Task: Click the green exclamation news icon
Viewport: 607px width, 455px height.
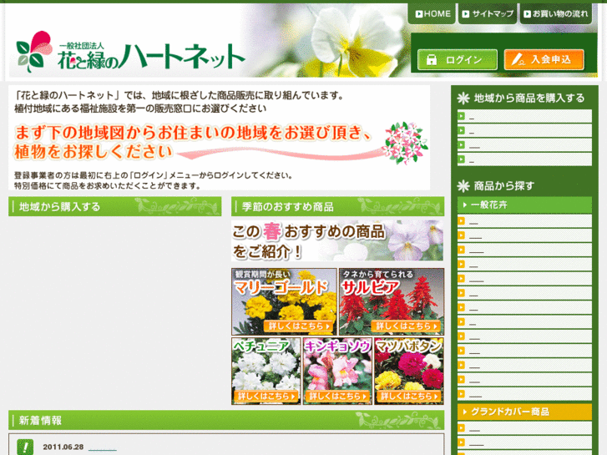Action: tap(25, 447)
